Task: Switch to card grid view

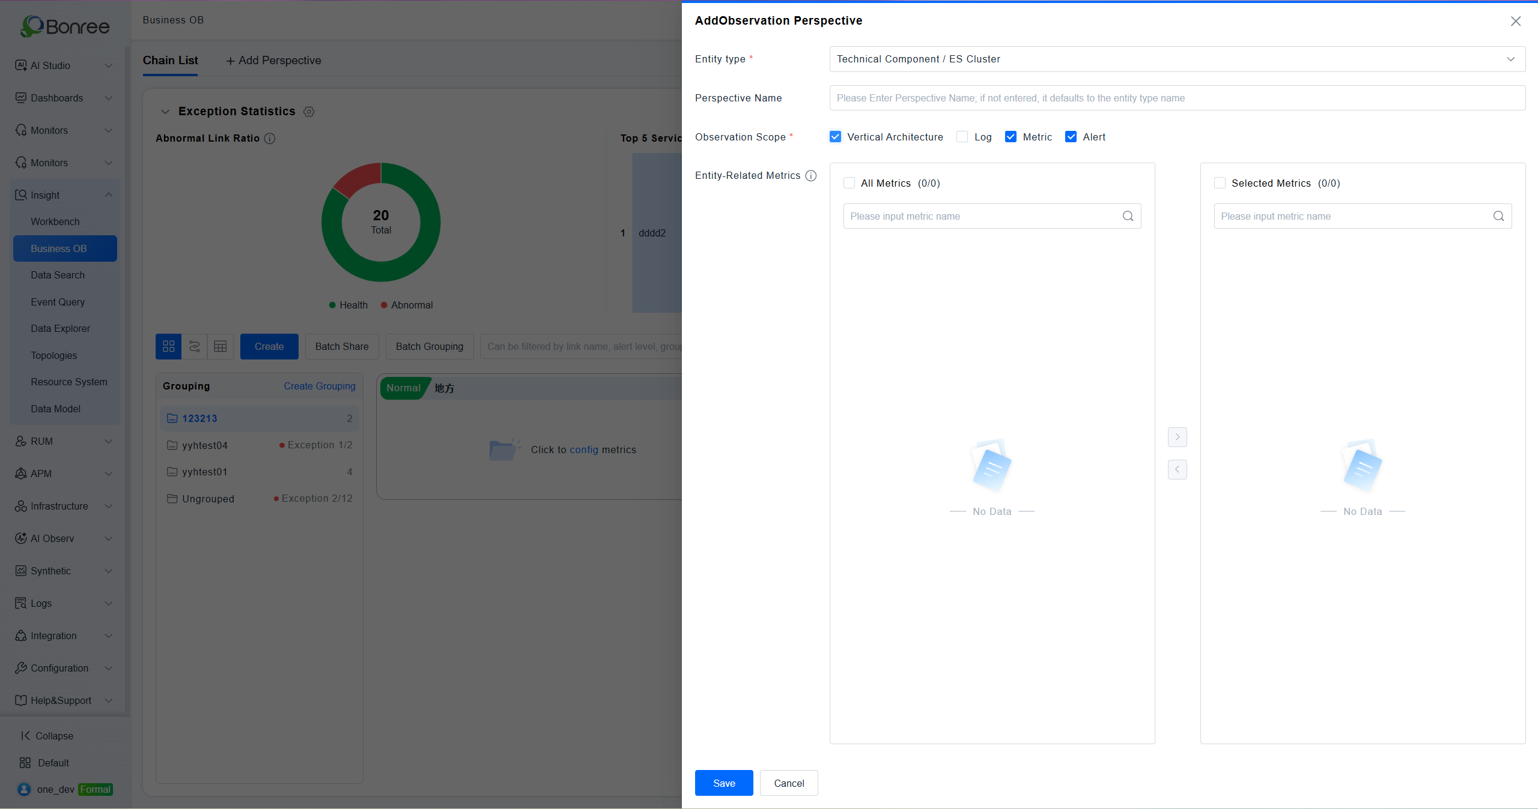Action: pos(168,346)
